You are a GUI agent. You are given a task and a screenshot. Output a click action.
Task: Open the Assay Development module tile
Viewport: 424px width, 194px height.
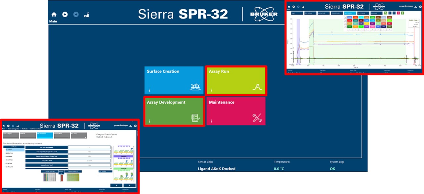click(174, 111)
